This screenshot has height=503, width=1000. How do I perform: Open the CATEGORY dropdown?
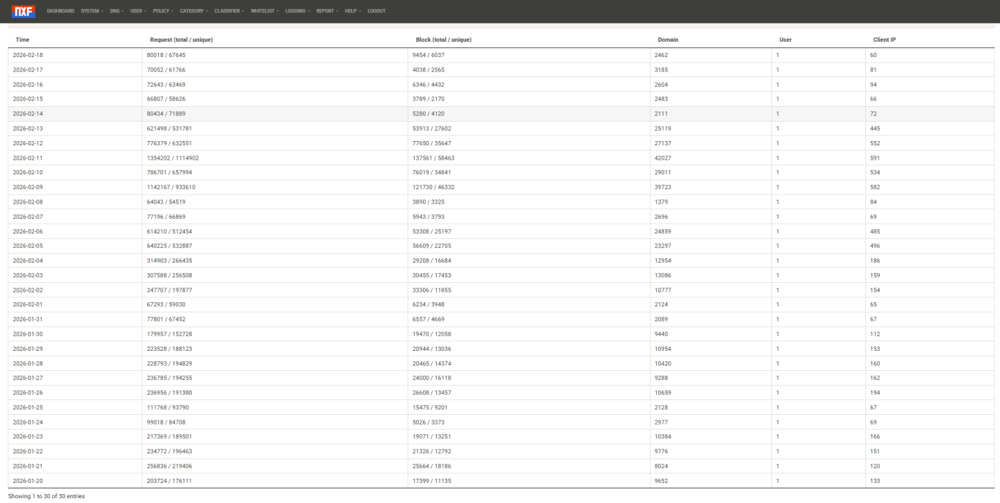[x=193, y=10]
